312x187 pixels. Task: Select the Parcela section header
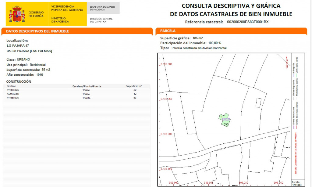[168, 31]
